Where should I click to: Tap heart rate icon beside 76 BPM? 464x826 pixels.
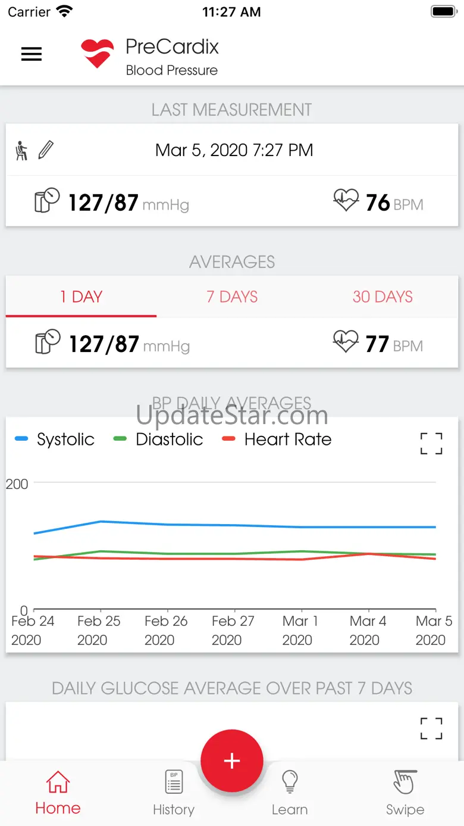click(x=346, y=201)
